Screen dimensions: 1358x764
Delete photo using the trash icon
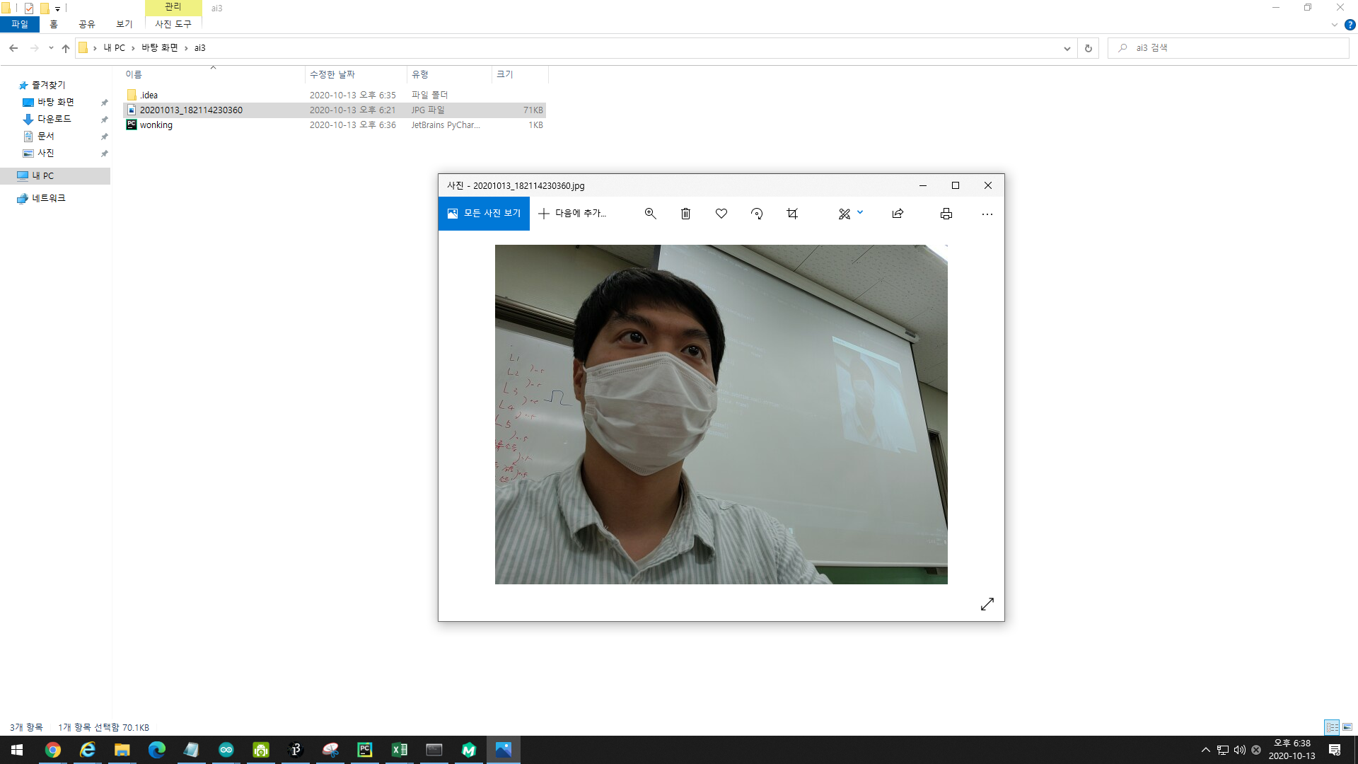pyautogui.click(x=685, y=214)
